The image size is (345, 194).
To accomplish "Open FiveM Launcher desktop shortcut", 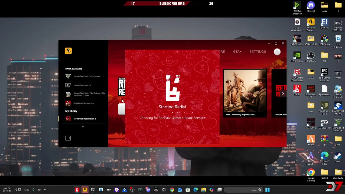I will pos(311,158).
